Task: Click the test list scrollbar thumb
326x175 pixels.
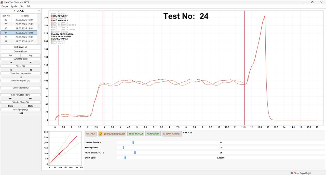Action: (39, 26)
